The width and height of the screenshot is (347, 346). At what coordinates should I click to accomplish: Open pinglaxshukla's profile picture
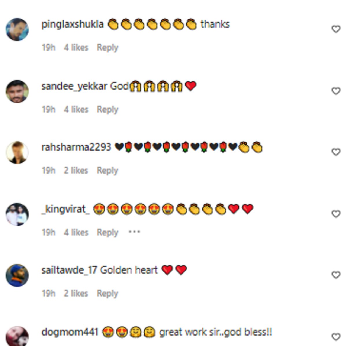[17, 30]
